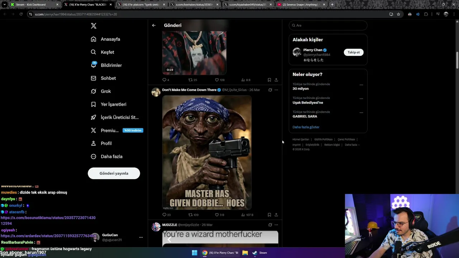
Task: Open the Windows Start button
Action: click(x=194, y=253)
